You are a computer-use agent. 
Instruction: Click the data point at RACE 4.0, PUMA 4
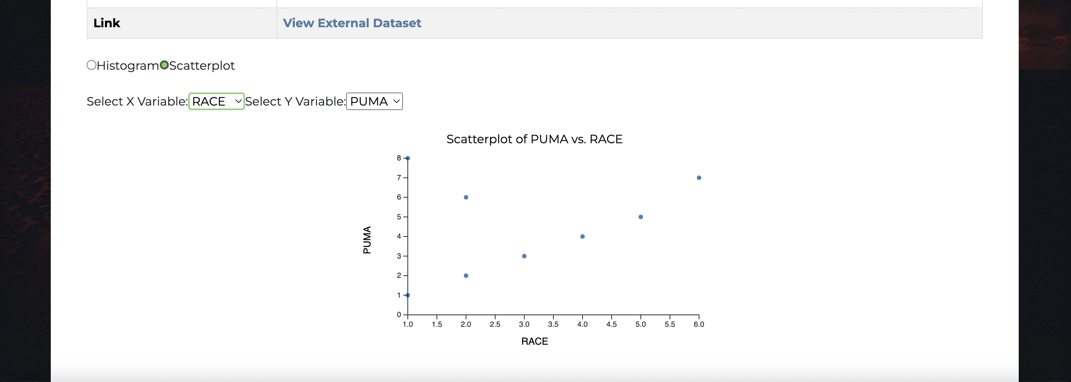[x=583, y=237]
